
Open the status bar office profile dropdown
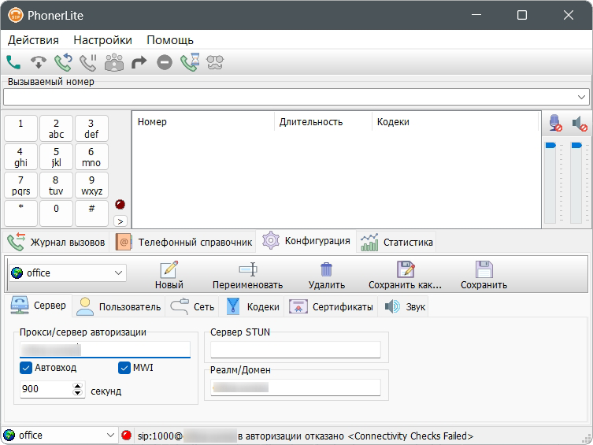109,436
